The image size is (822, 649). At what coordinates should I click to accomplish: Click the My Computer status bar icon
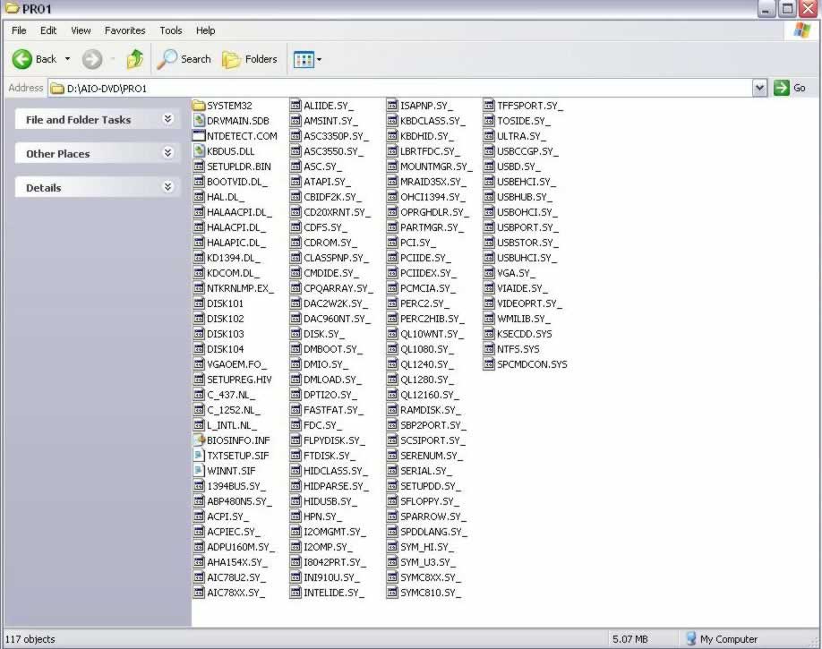point(691,638)
